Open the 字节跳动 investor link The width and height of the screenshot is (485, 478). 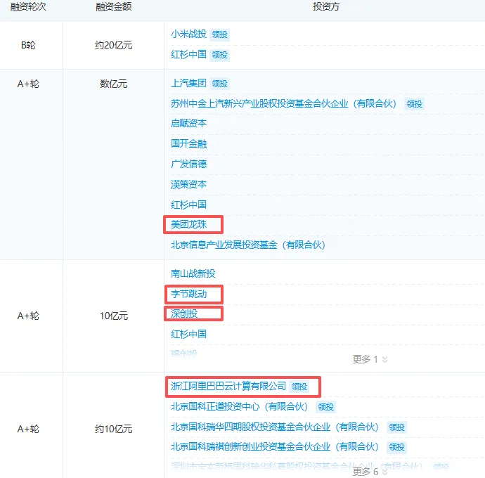[188, 294]
